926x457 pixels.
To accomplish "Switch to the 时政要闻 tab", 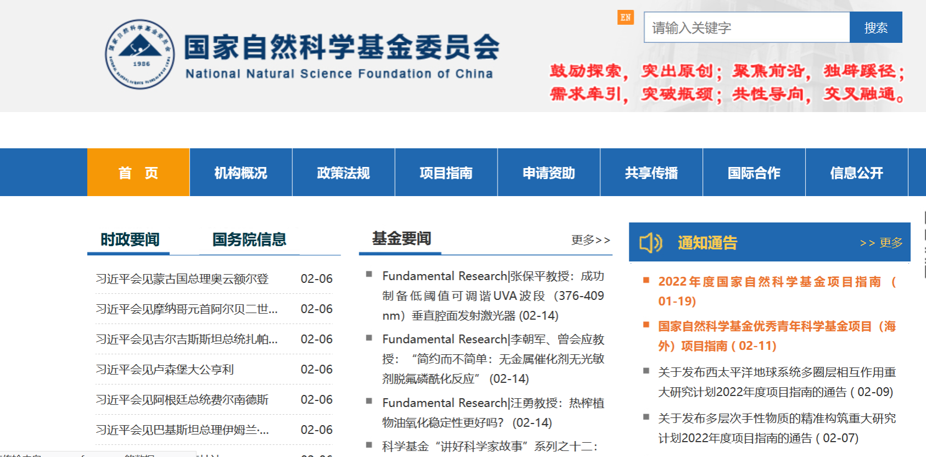I will (130, 239).
